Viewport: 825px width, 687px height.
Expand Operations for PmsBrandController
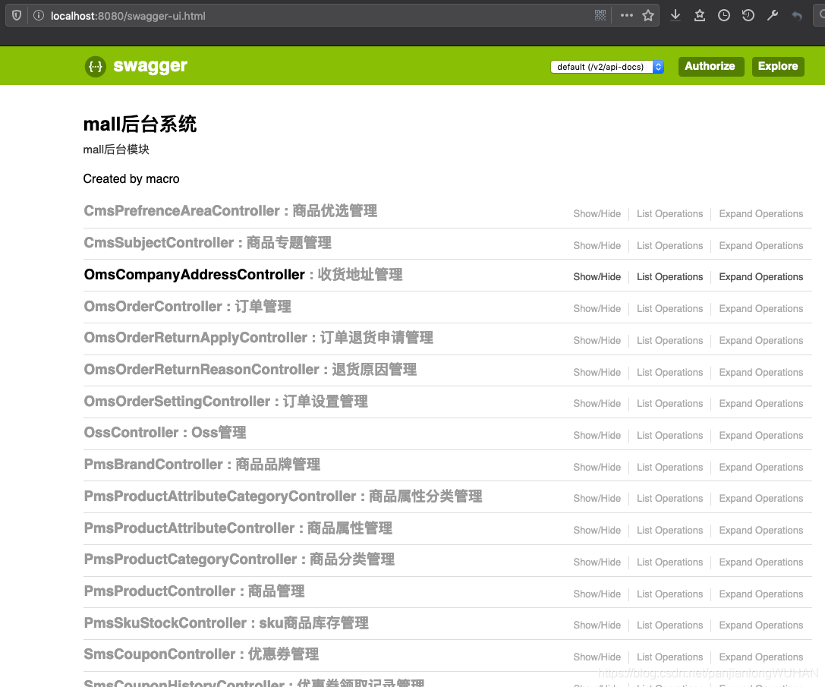point(760,468)
